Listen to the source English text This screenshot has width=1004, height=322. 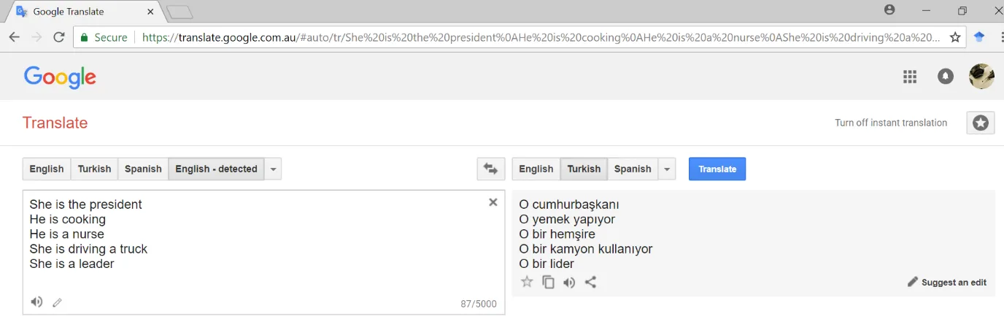tap(36, 302)
